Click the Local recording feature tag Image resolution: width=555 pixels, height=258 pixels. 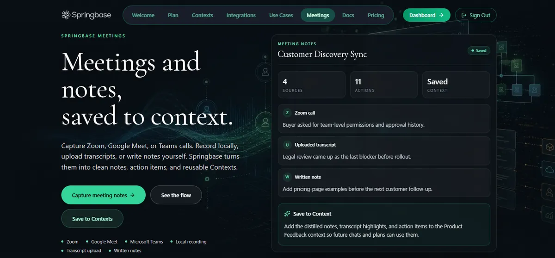pos(188,242)
